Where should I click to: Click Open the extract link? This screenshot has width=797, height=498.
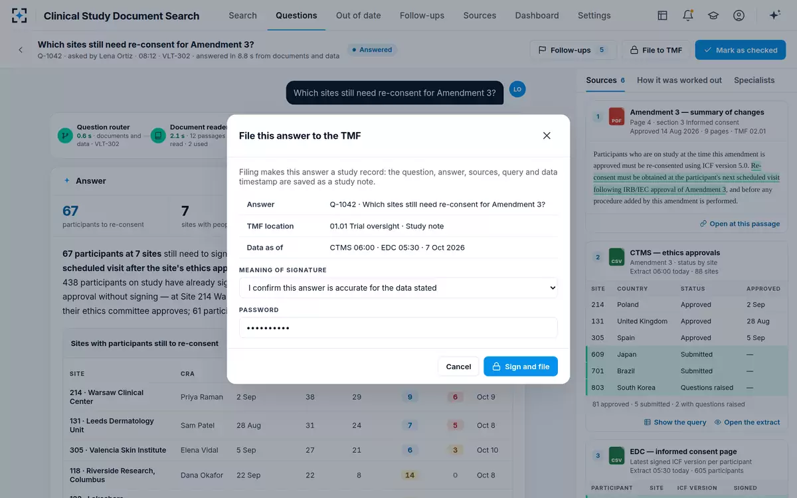coord(747,422)
